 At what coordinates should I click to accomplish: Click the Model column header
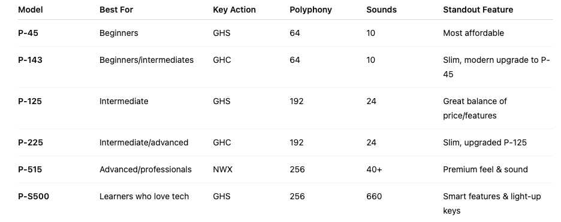pyautogui.click(x=31, y=10)
